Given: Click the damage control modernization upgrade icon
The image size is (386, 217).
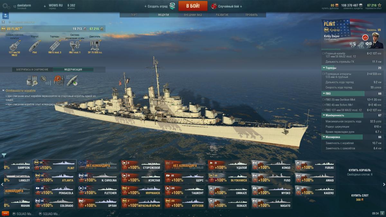Looking at the screenshot, I should 59,81.
